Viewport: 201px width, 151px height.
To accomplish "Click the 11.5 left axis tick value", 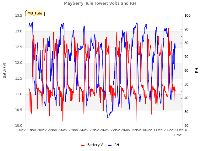I will tap(19, 78).
